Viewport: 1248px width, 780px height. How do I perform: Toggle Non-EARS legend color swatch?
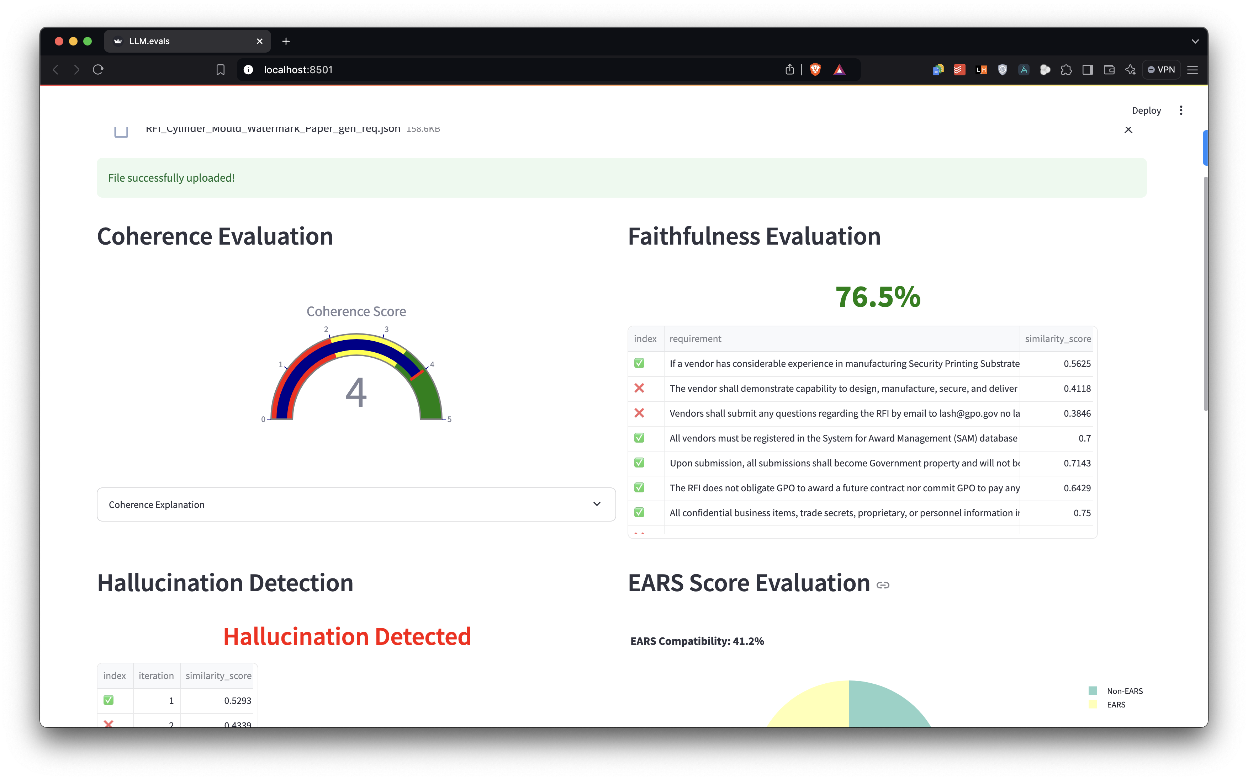tap(1093, 691)
